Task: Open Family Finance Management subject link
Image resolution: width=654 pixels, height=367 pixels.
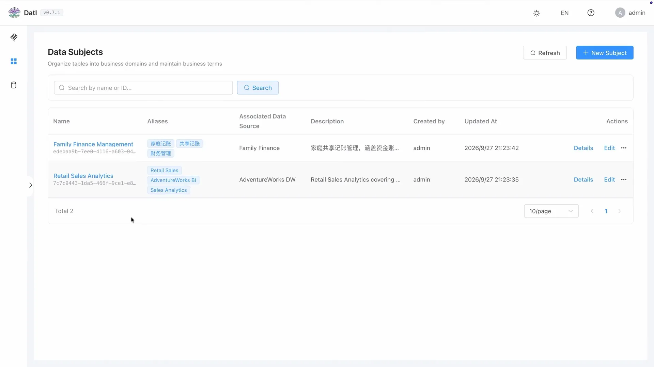Action: [93, 144]
